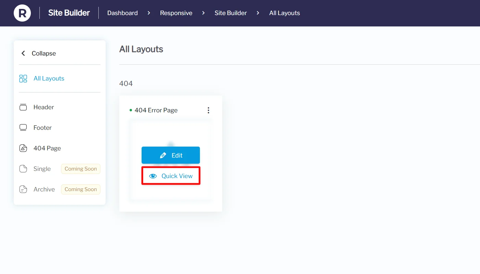The width and height of the screenshot is (480, 274).
Task: Select the Archive label in the sidebar
Action: (x=44, y=189)
